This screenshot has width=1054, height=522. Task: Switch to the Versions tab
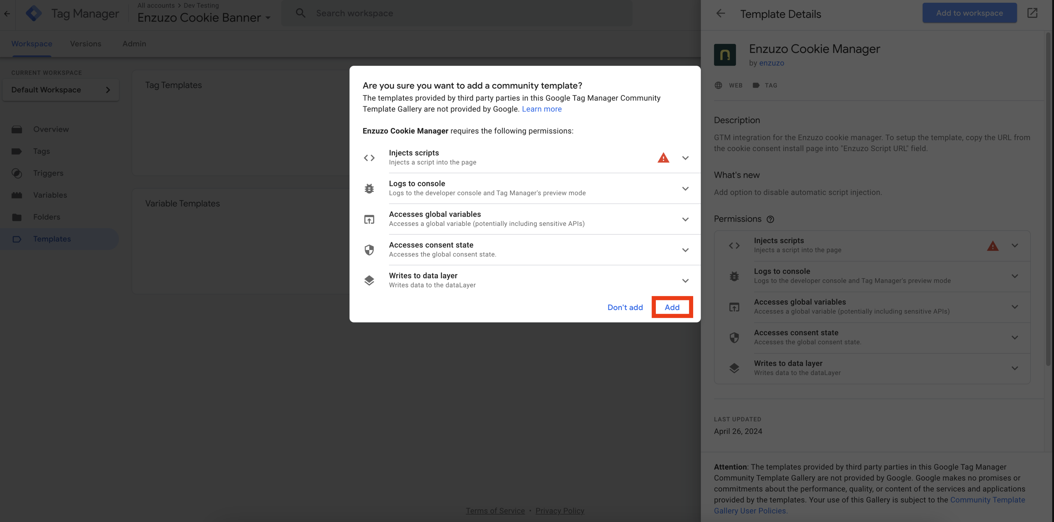tap(86, 43)
